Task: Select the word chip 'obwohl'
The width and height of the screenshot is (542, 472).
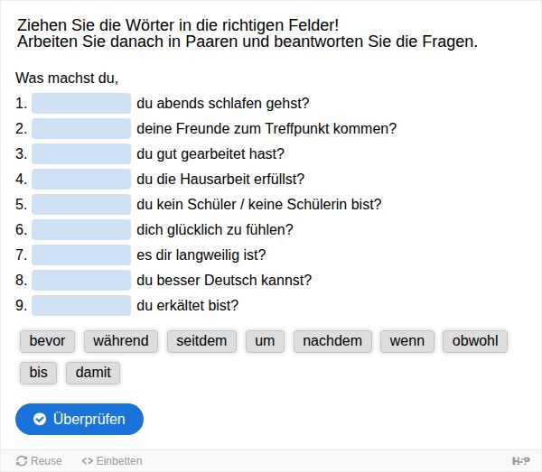Action: [475, 341]
